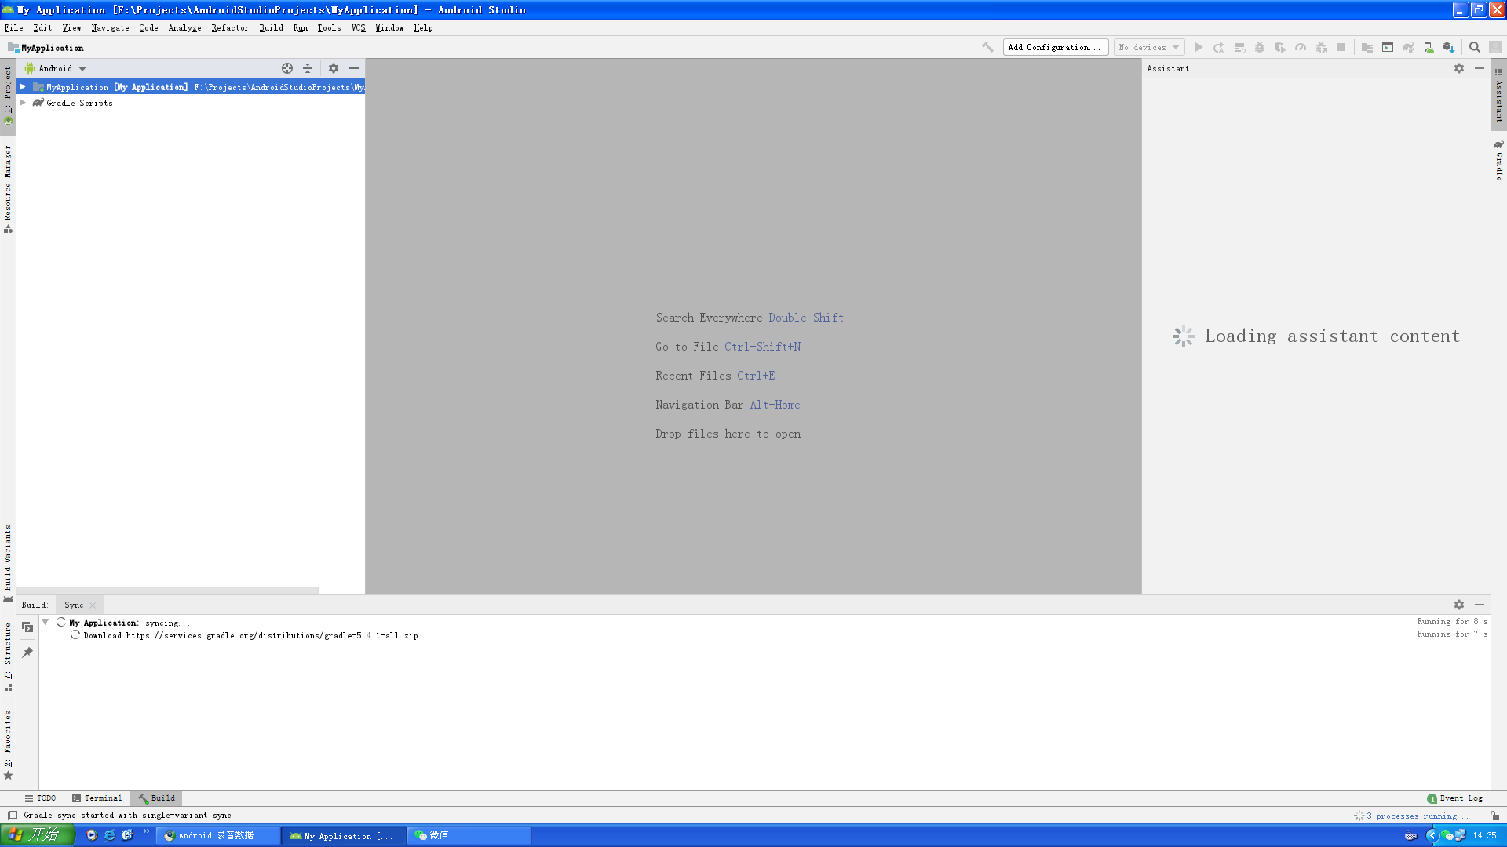Toggle the Gradle side tab
Screen dimensions: 1507x847
1498,161
